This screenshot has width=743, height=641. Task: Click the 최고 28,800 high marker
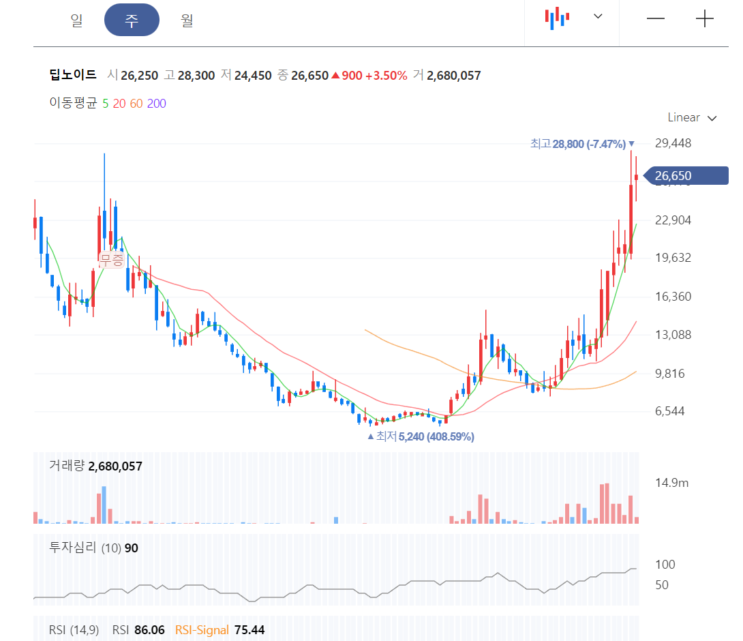tap(582, 144)
